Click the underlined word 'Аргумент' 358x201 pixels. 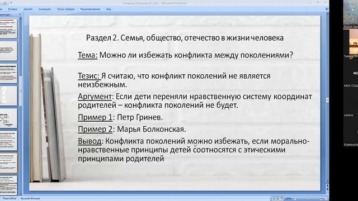95,97
